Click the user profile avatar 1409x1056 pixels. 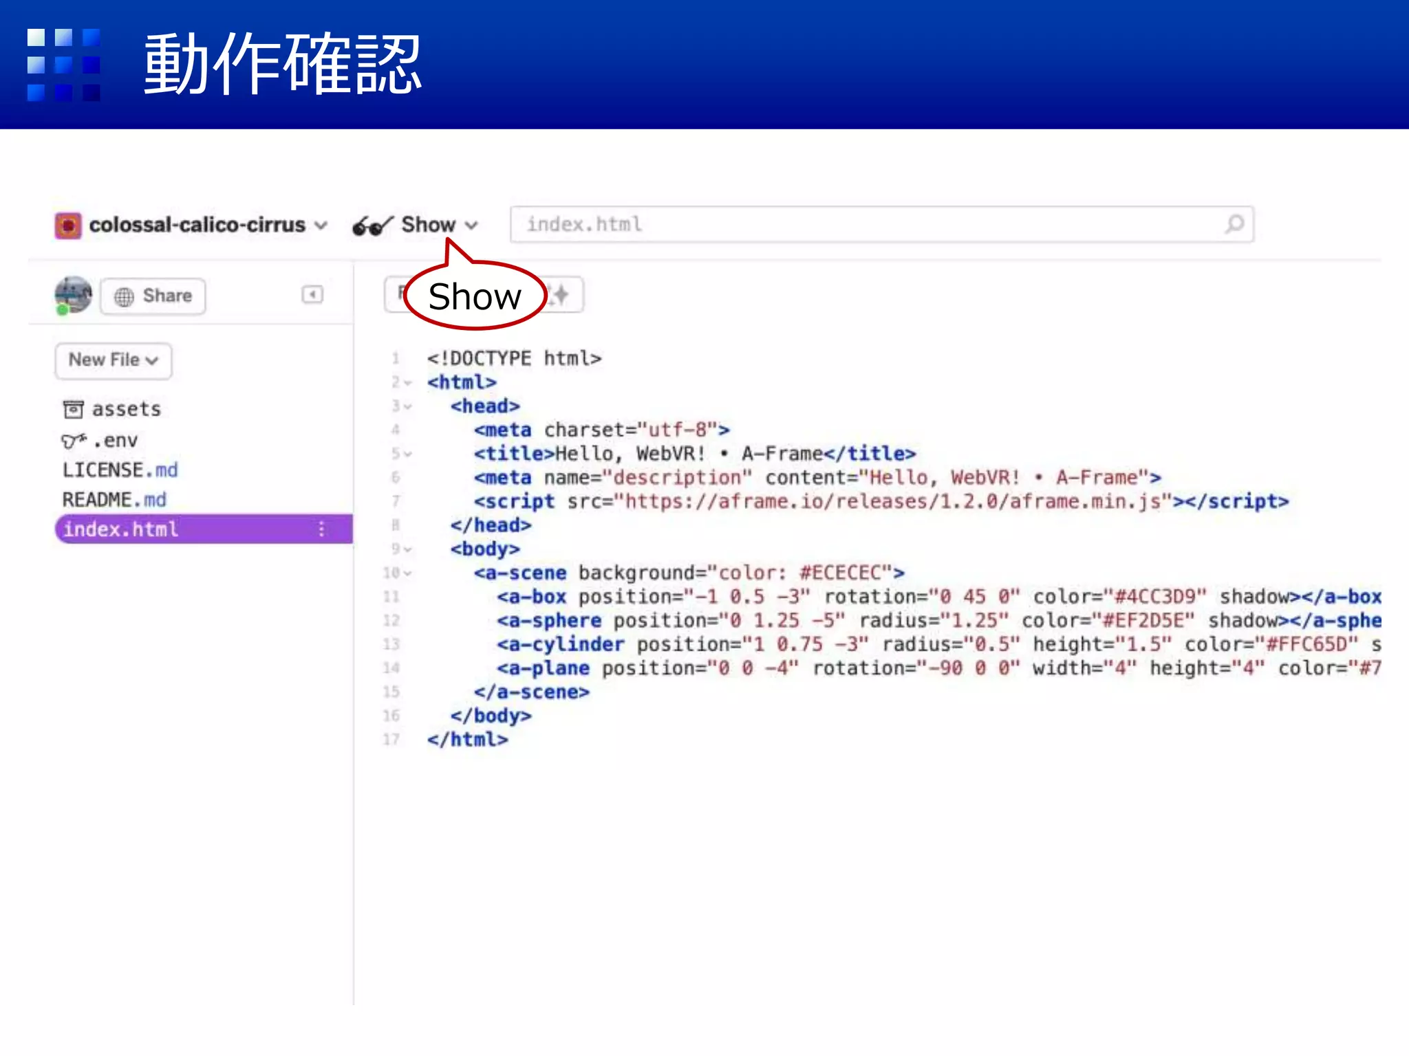pyautogui.click(x=73, y=295)
